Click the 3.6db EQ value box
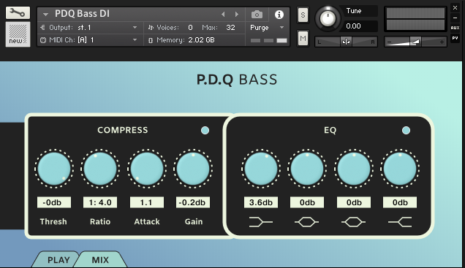Image resolution: width=465 pixels, height=268 pixels. (261, 202)
